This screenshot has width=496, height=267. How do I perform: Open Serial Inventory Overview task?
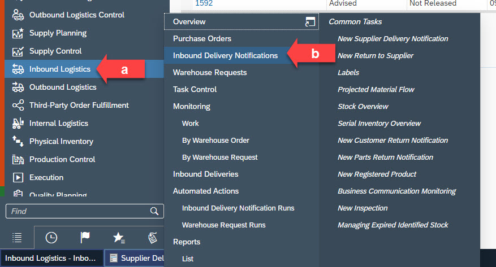coord(379,124)
